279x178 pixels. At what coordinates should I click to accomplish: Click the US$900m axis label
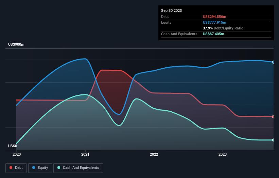point(16,44)
